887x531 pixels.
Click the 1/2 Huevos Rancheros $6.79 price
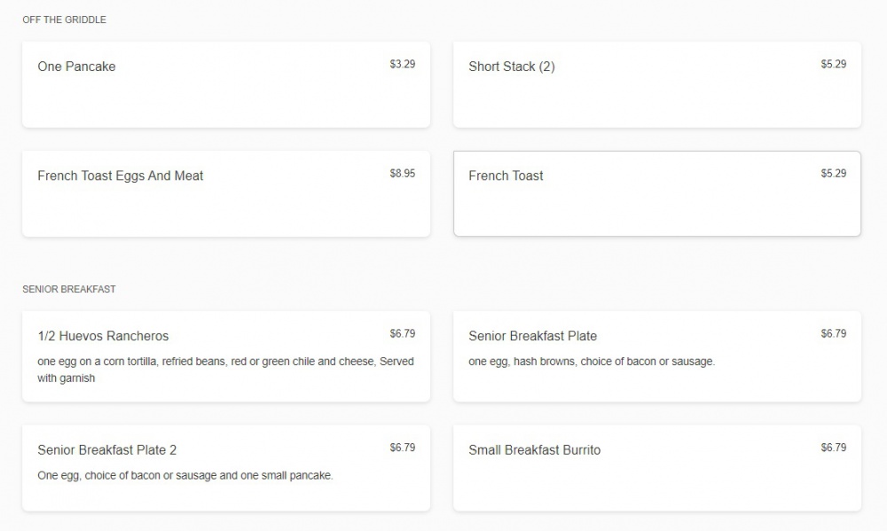coord(402,333)
